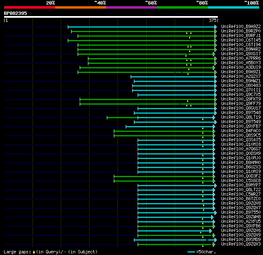Viewport: 263px width, 255px height.
Task: Select UniRef100_Q0D3F2 hit
Action: 241,176
